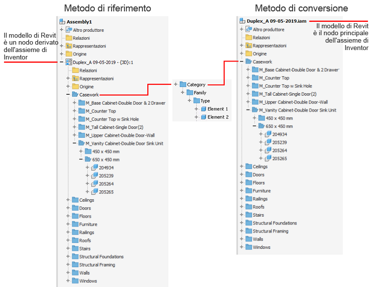The width and height of the screenshot is (372, 287).
Task: Select Relazioni under Duplex_A node, left tree
Action: click(88, 70)
